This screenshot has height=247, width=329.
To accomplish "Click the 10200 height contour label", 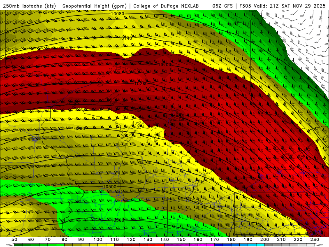I will pyautogui.click(x=164, y=65).
